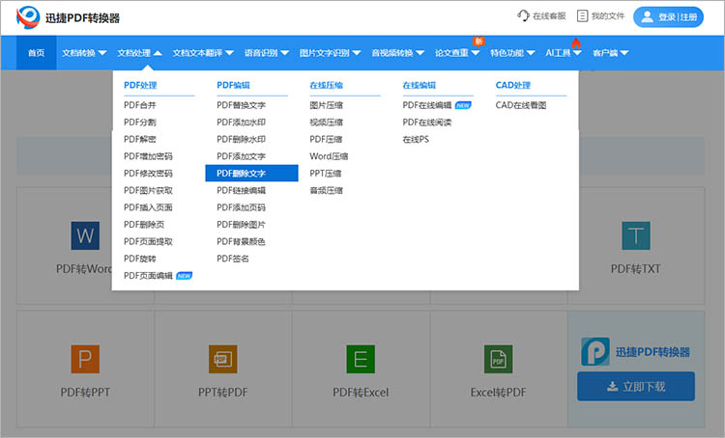Choose PDF签名 option
Image resolution: width=725 pixels, height=438 pixels.
coord(233,259)
